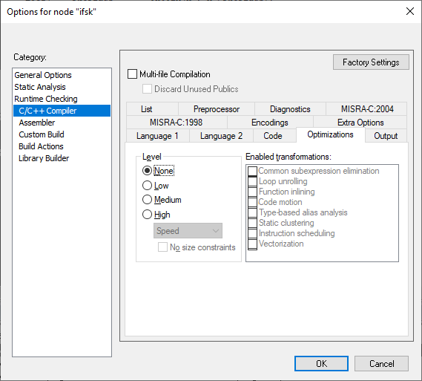
Task: Select Runtime Checking category
Action: (x=62, y=99)
